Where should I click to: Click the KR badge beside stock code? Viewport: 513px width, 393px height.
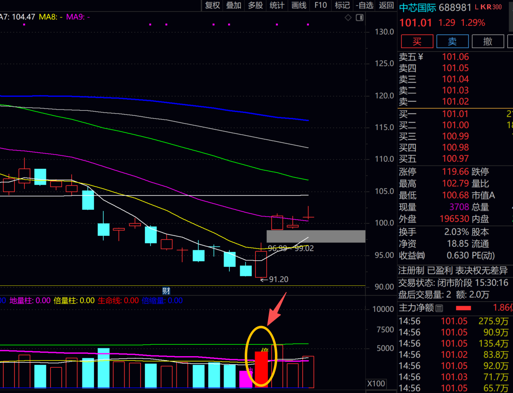coord(485,7)
